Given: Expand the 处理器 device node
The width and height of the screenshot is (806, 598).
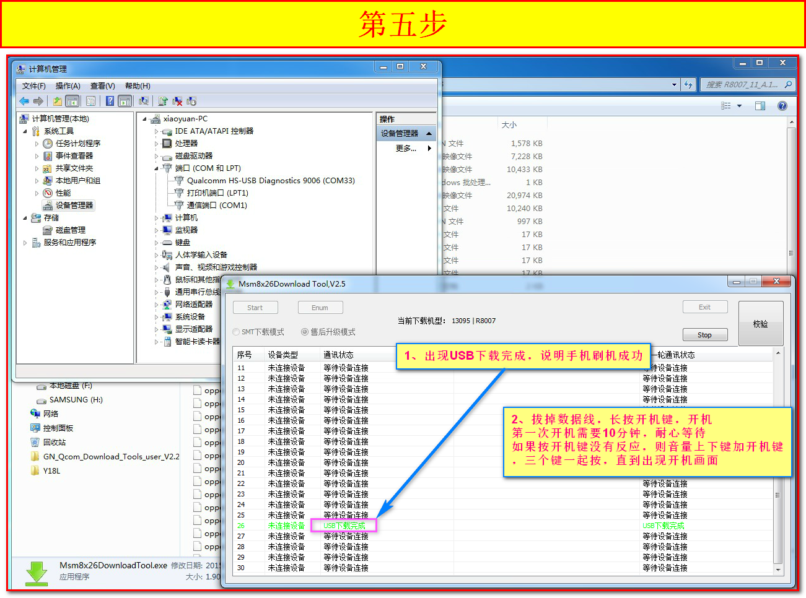Looking at the screenshot, I should tap(156, 144).
